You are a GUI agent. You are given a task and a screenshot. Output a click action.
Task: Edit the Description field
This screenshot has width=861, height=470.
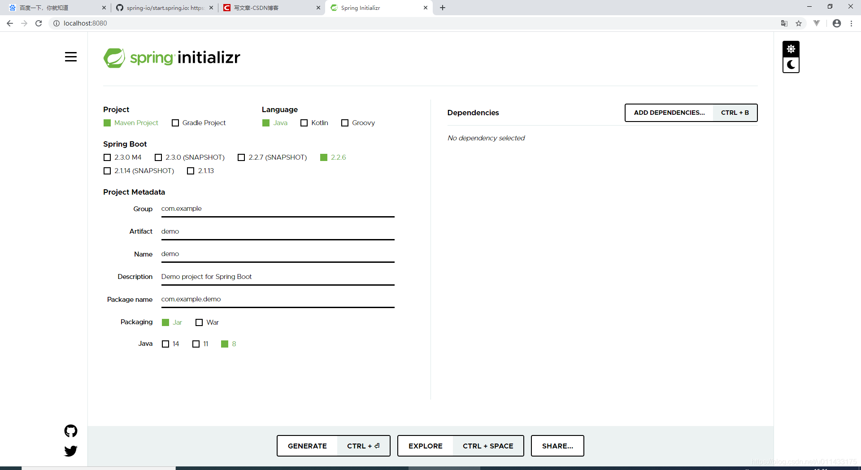[x=278, y=277]
